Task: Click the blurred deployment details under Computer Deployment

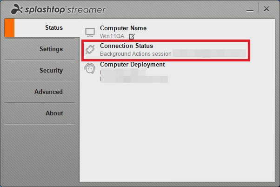Action: tap(134, 76)
